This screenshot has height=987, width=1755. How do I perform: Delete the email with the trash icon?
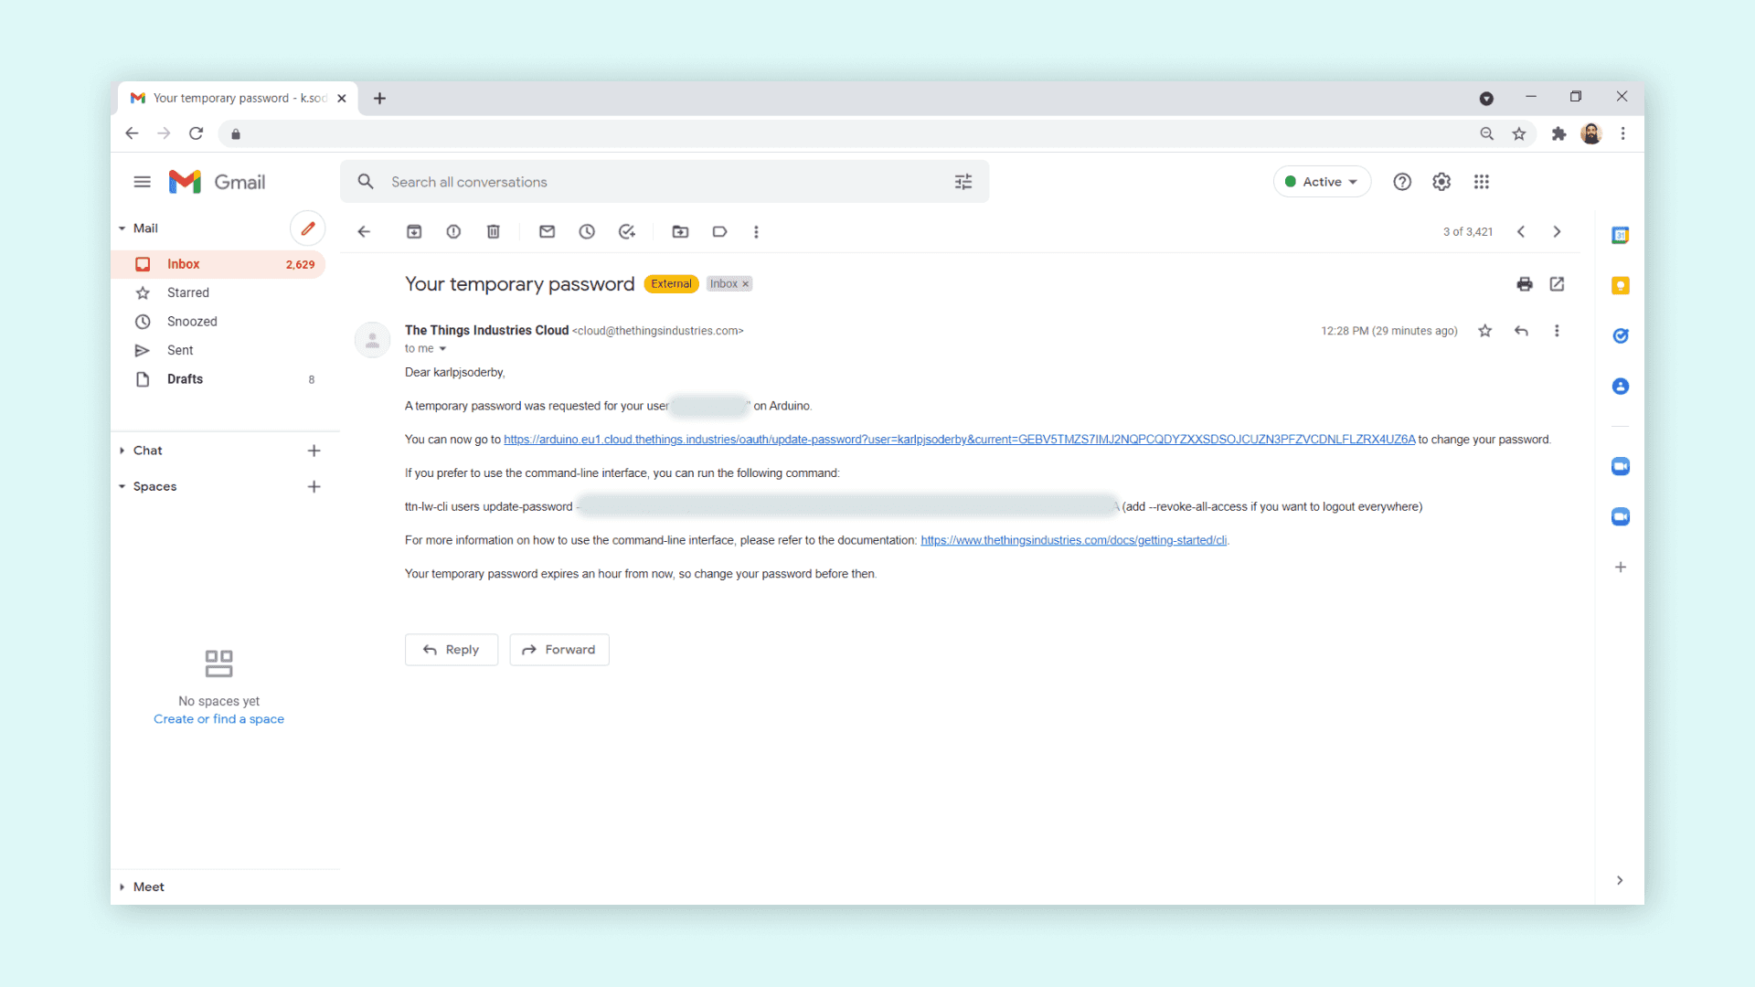494,232
